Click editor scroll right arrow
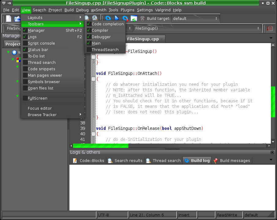 [x=269, y=146]
